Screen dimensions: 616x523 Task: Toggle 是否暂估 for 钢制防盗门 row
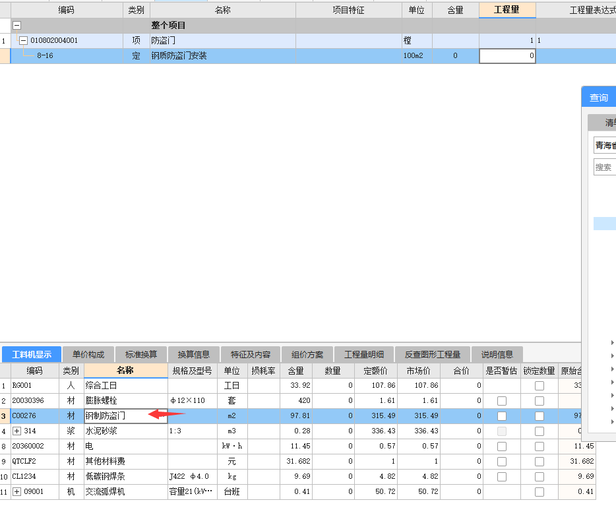coord(502,416)
